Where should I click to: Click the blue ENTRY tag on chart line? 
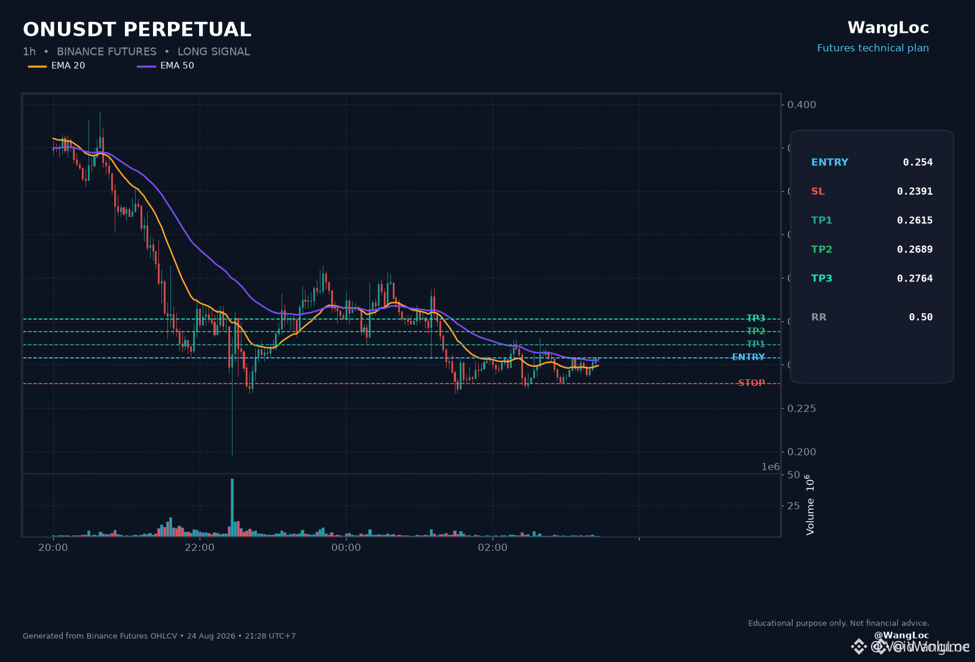click(748, 357)
